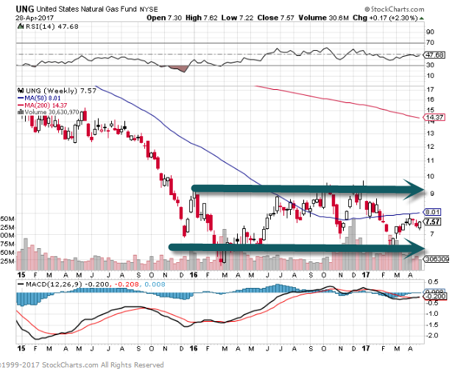Click the 16 year label on price axis

[x=194, y=275]
